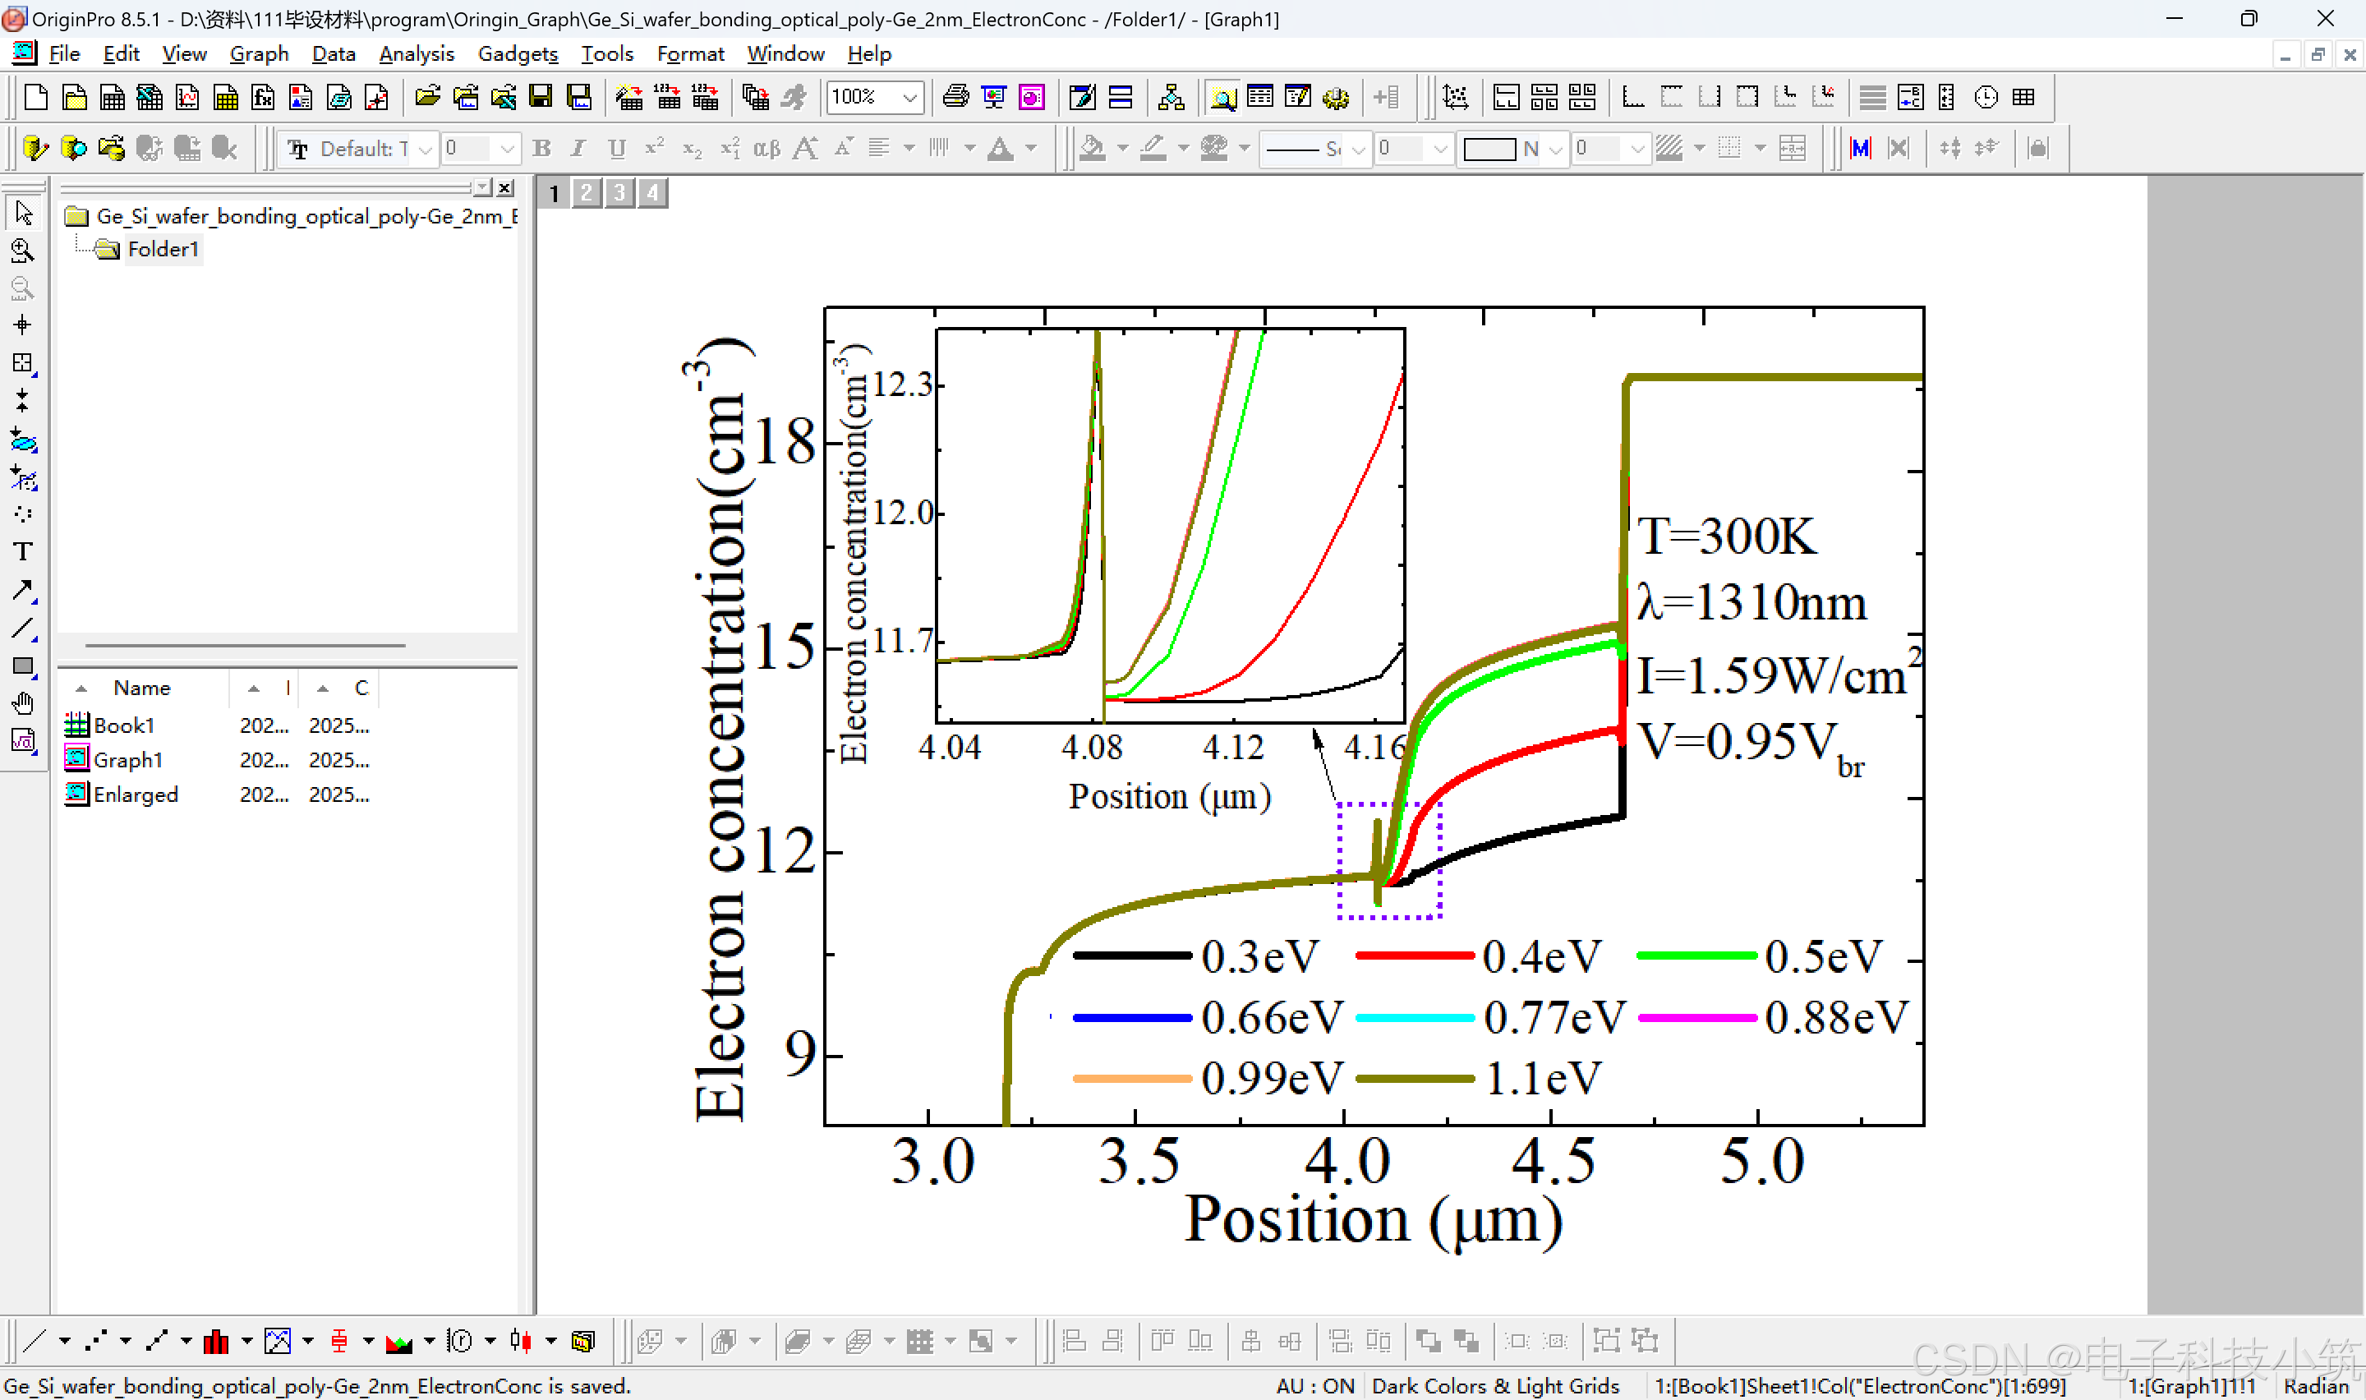The height and width of the screenshot is (1400, 2366).
Task: Toggle layer 2 button on graph
Action: tap(587, 193)
